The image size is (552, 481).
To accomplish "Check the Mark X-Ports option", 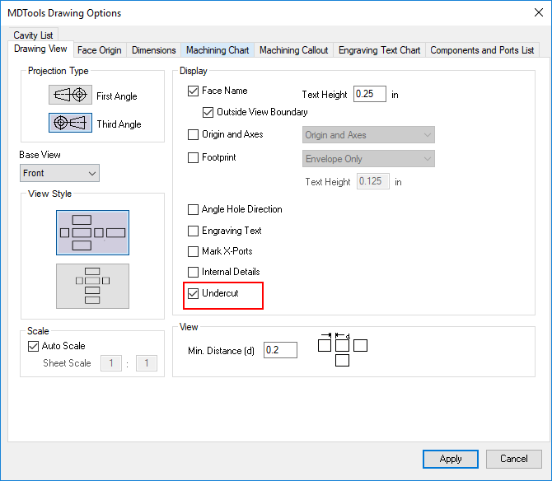I will tap(194, 251).
